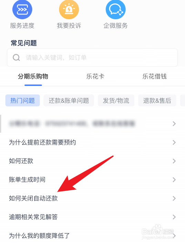Open the blurred first question row
Screen dimensions: 185x244
coord(92,124)
